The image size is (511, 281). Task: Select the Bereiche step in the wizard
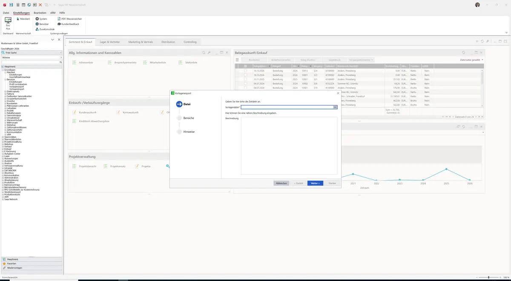[185, 118]
